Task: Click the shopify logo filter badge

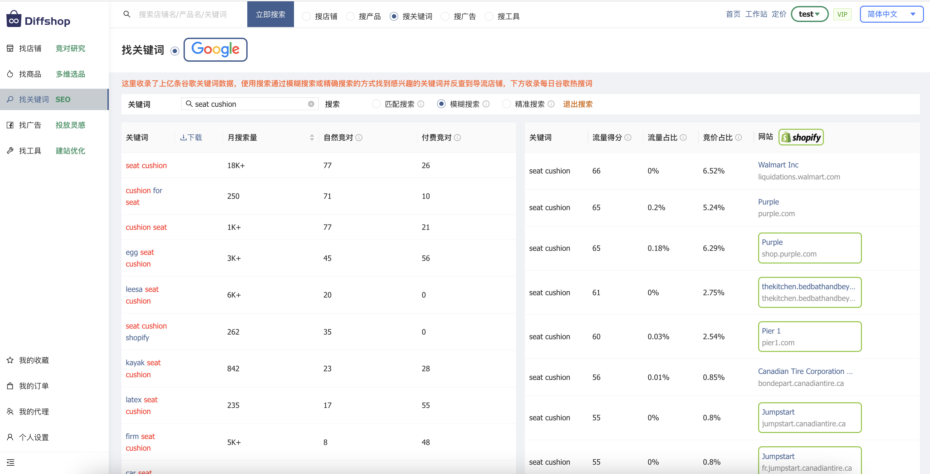Action: [801, 137]
